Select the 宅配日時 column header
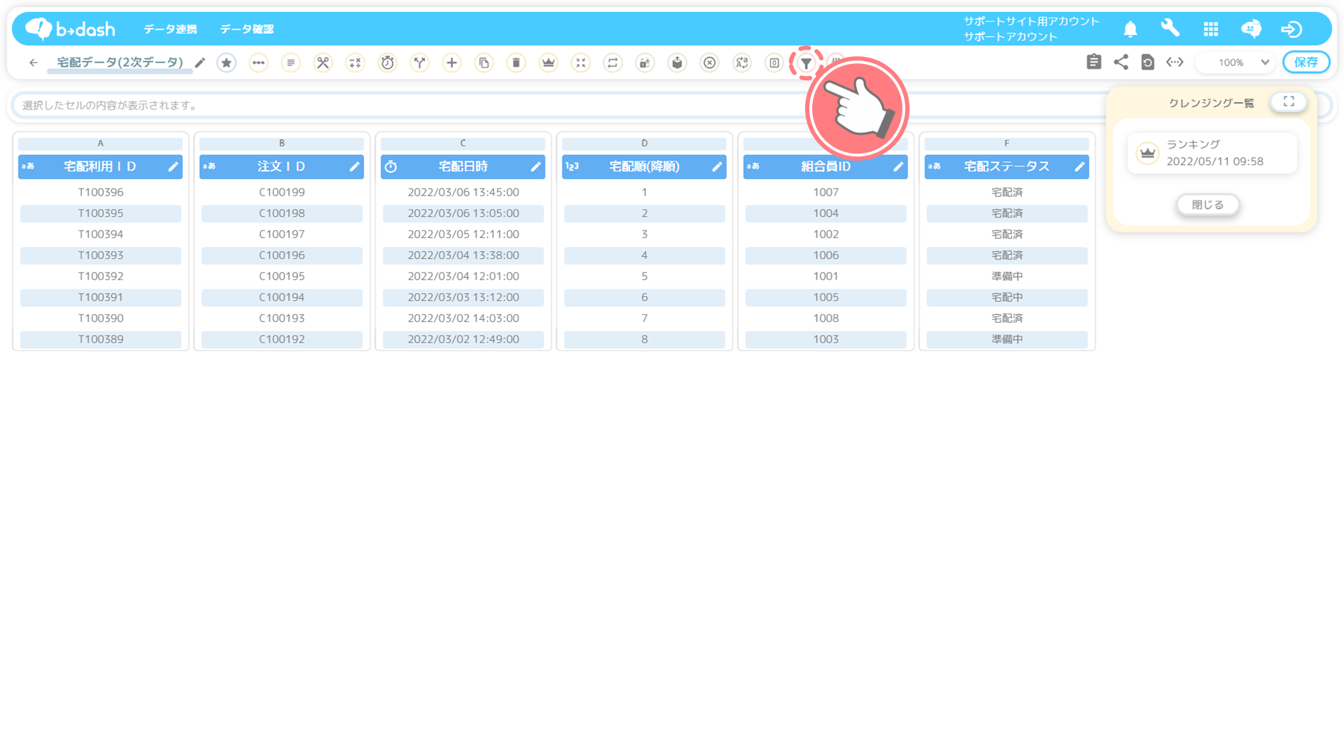 [463, 167]
